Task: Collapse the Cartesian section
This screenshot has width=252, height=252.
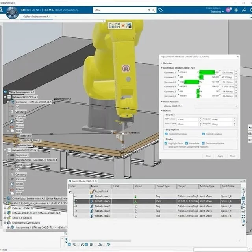Action: click(162, 63)
